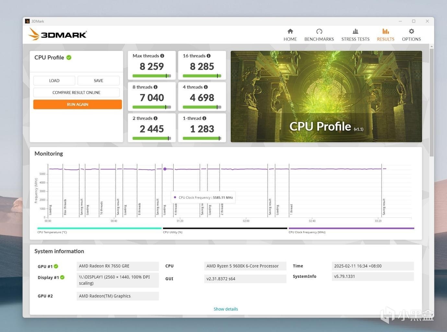Click the SystemInfo version v5.79.1331
Viewport: 447px width, 332px height.
coord(373,277)
